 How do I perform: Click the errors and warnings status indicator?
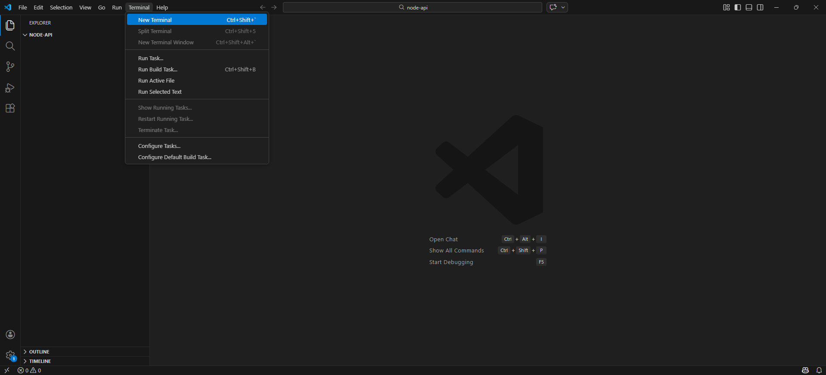point(29,370)
